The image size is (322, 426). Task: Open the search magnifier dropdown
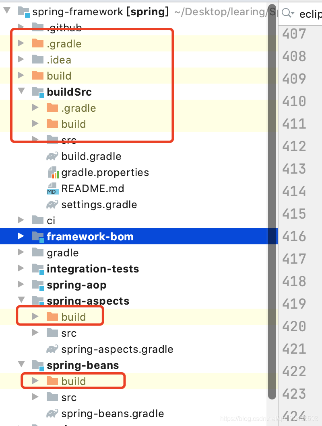pos(288,13)
